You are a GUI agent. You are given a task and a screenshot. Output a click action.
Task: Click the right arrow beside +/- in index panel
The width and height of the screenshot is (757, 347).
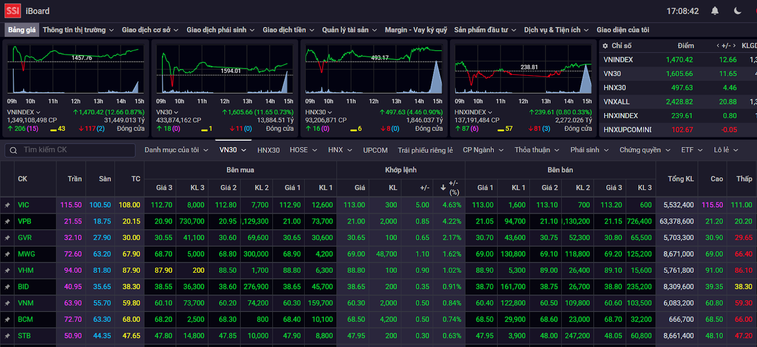734,46
